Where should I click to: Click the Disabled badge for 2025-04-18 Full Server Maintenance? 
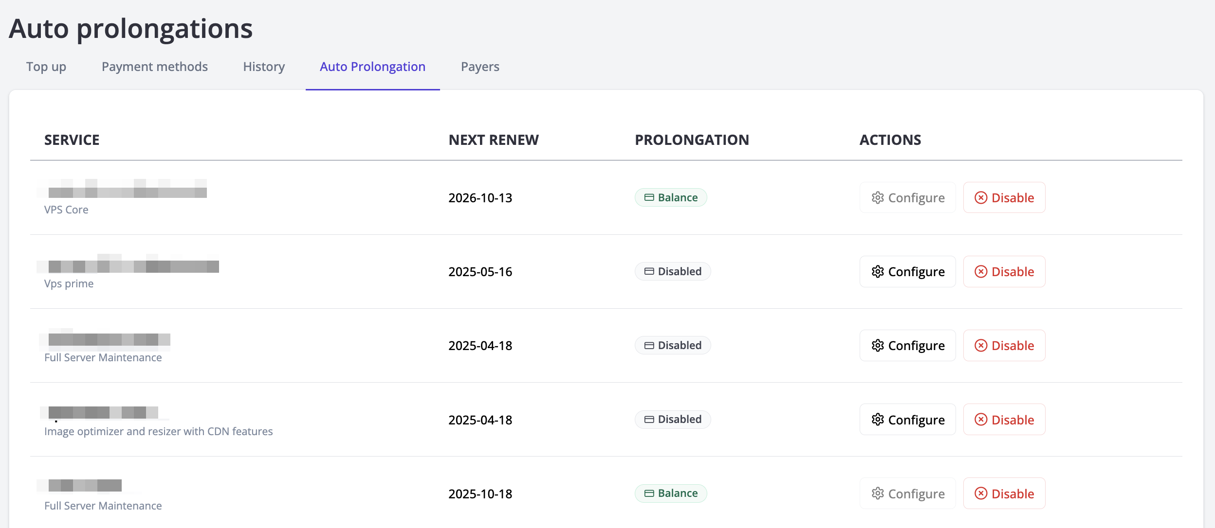[x=673, y=346]
